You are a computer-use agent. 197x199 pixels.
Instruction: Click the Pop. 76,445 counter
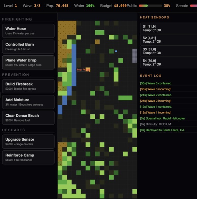(57, 6)
